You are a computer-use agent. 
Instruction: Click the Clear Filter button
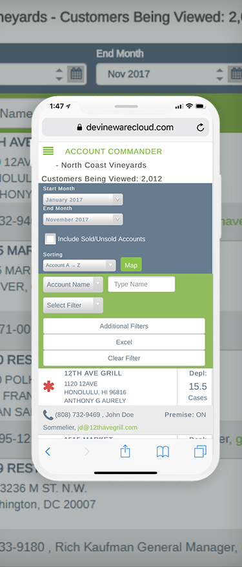point(124,358)
